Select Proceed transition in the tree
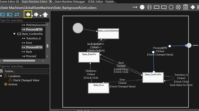 tap(31, 56)
